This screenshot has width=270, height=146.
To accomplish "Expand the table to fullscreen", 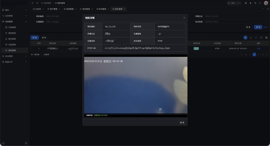I will (261, 38).
